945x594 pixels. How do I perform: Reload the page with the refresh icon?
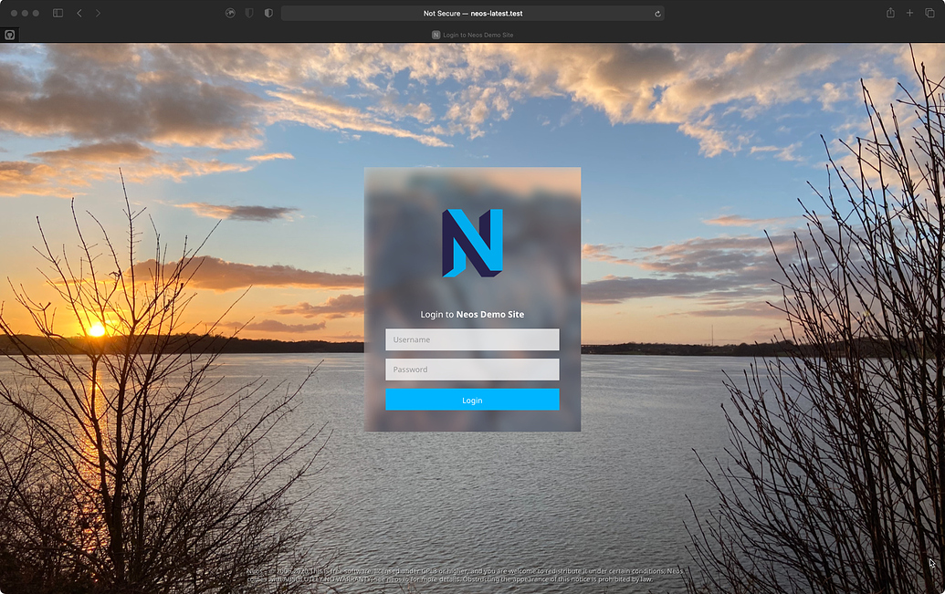pyautogui.click(x=657, y=14)
